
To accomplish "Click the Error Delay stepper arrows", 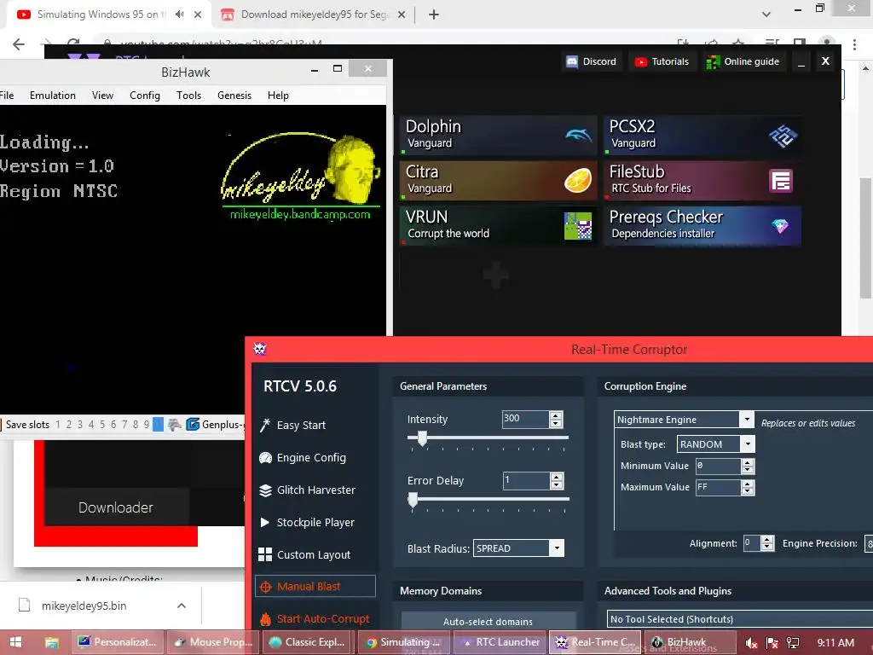I will [x=556, y=481].
